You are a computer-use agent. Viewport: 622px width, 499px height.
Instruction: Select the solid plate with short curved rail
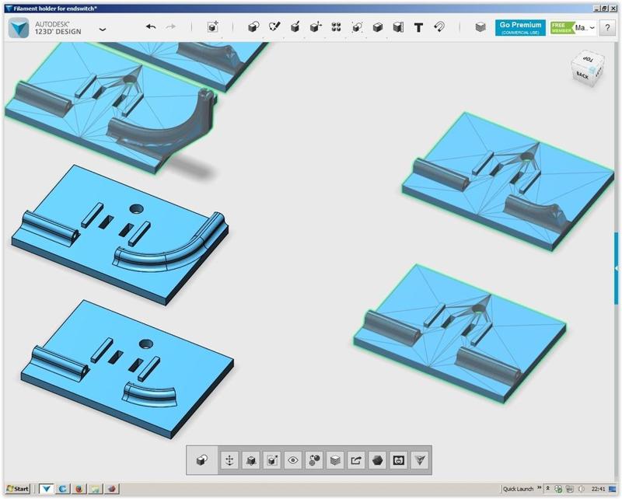(127, 371)
